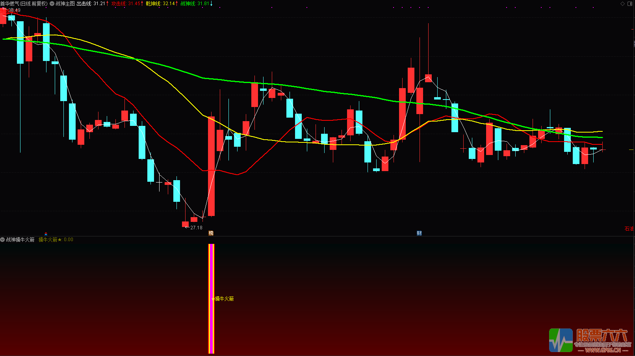The width and height of the screenshot is (635, 356).
Task: Open the 战神擒牛火箭 sub-indicator dropdown arrow
Action: click(2, 240)
